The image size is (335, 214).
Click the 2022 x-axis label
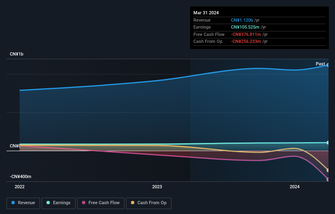tap(20, 187)
